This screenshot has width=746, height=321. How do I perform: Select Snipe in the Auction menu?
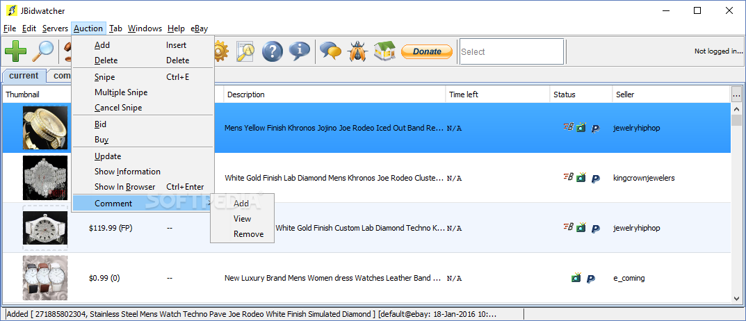pos(143,77)
